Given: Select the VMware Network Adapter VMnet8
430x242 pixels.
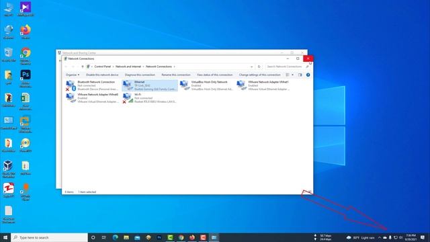Looking at the screenshot, I should [x=93, y=98].
